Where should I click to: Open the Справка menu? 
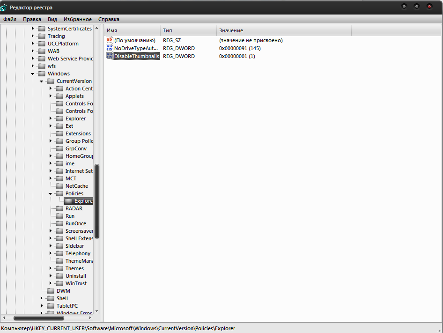[x=109, y=19]
